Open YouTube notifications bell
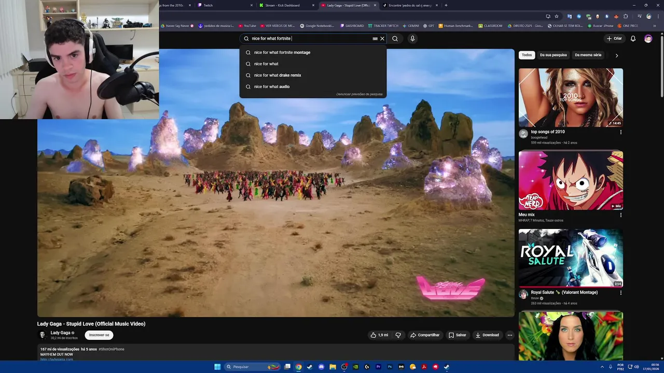The image size is (664, 373). pos(633,38)
